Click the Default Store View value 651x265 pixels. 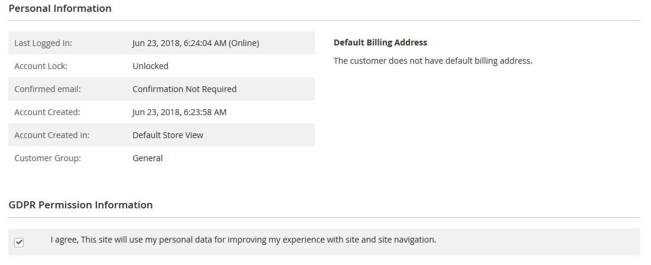point(168,135)
